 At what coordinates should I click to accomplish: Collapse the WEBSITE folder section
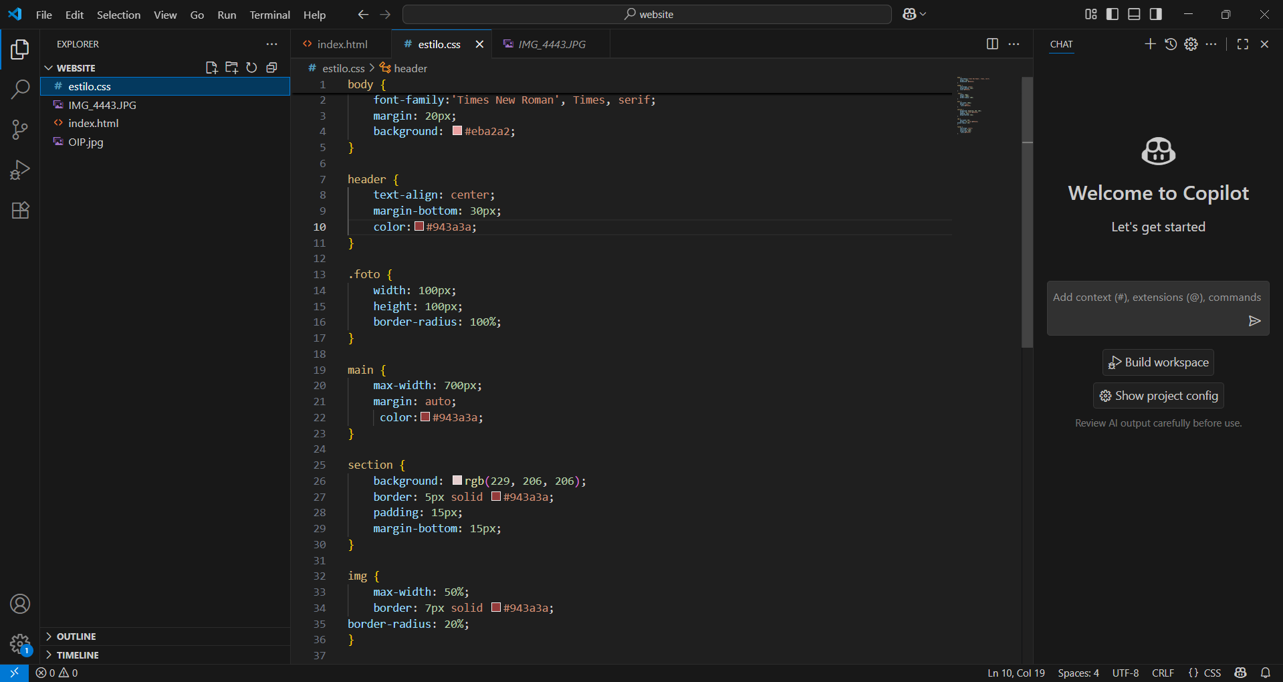point(76,68)
